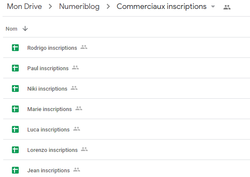Click shared icon next to Rodrigo inscriptions
Viewport: 250px width, 177px height.
click(84, 47)
